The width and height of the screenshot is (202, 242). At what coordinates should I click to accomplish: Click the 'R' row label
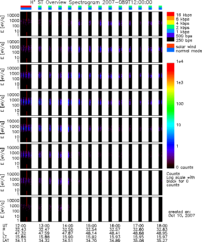(4, 230)
